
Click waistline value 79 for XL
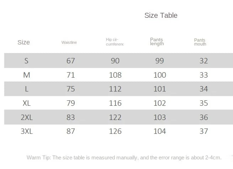pyautogui.click(x=71, y=103)
